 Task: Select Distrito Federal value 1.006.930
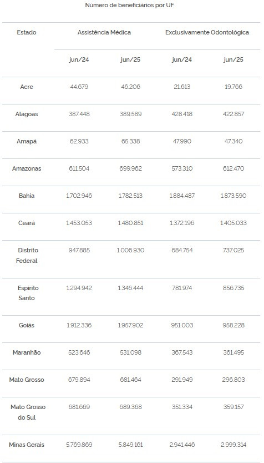[x=130, y=250]
